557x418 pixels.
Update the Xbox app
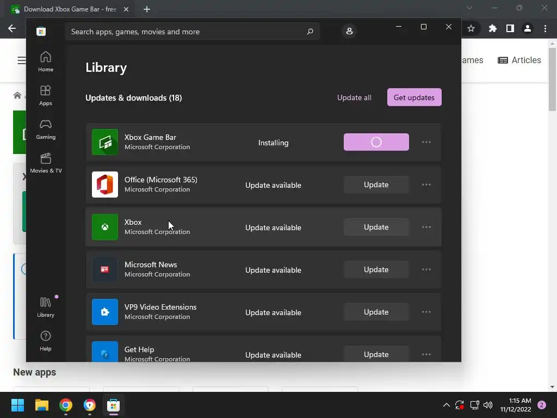pyautogui.click(x=376, y=227)
